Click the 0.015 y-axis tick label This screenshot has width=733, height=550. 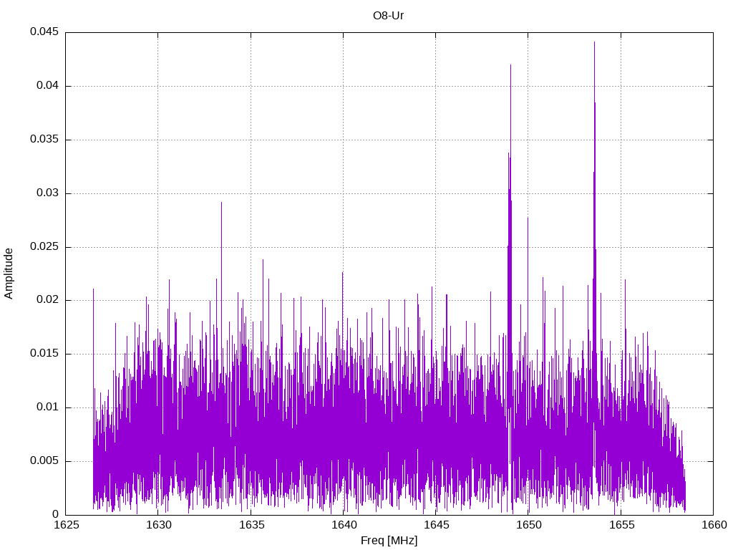(44, 354)
